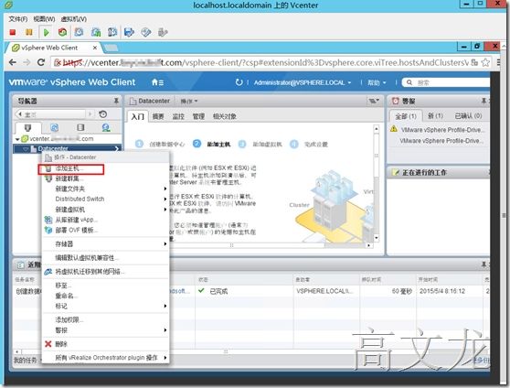Select the 已确认 (0) alarms tab
510x388 pixels.
(468, 115)
